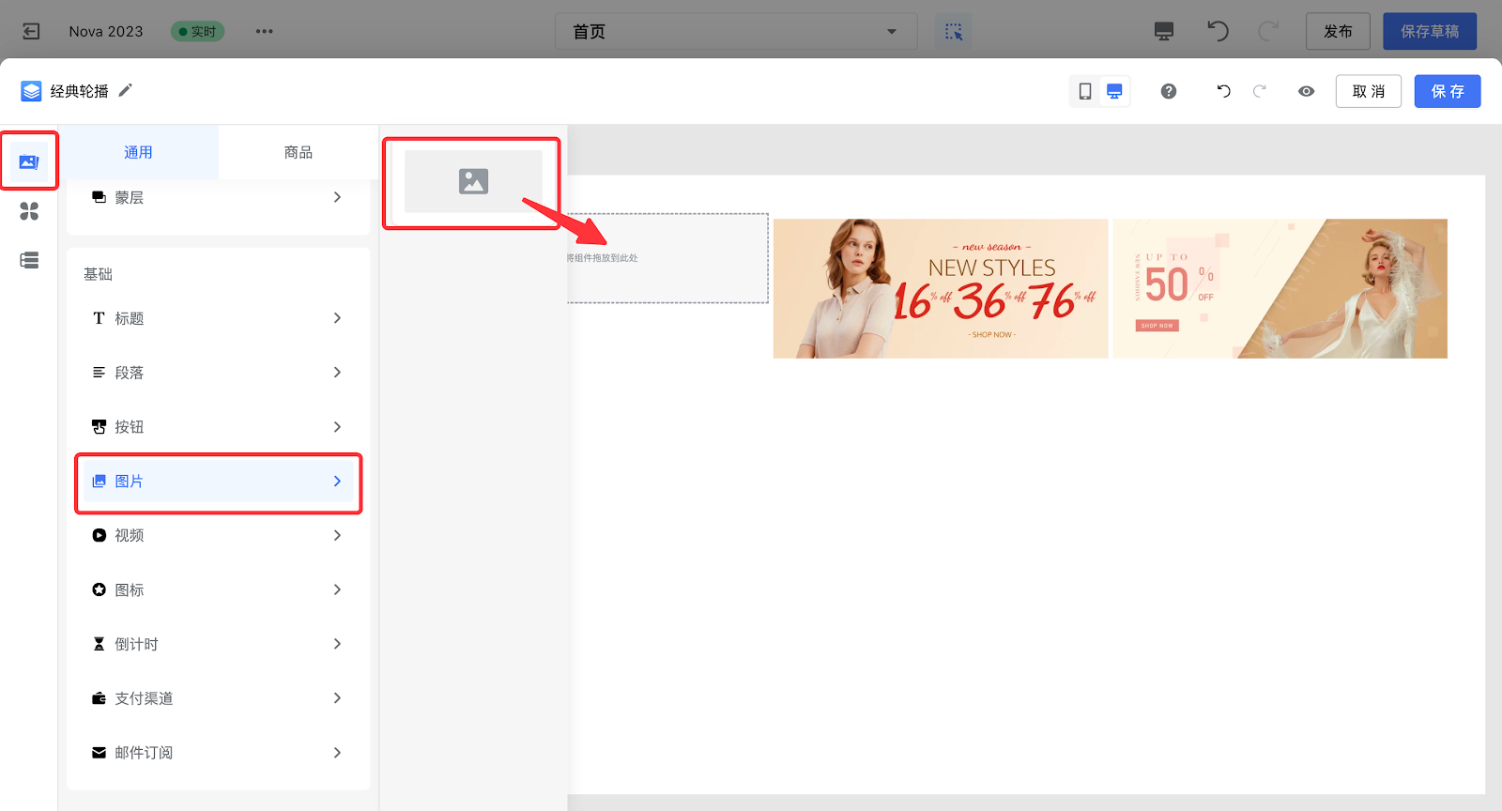
Task: Expand the 视频 component row
Action: 218,535
